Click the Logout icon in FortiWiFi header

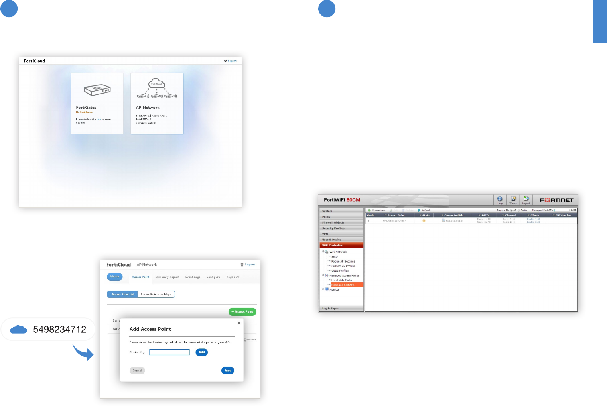(526, 200)
